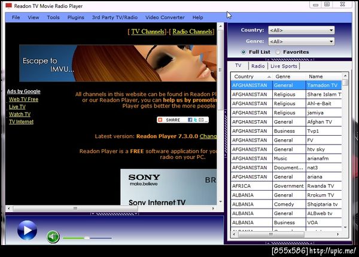Image resolution: width=359 pixels, height=257 pixels.
Task: Follow the Radio Channels link
Action: 192,31
